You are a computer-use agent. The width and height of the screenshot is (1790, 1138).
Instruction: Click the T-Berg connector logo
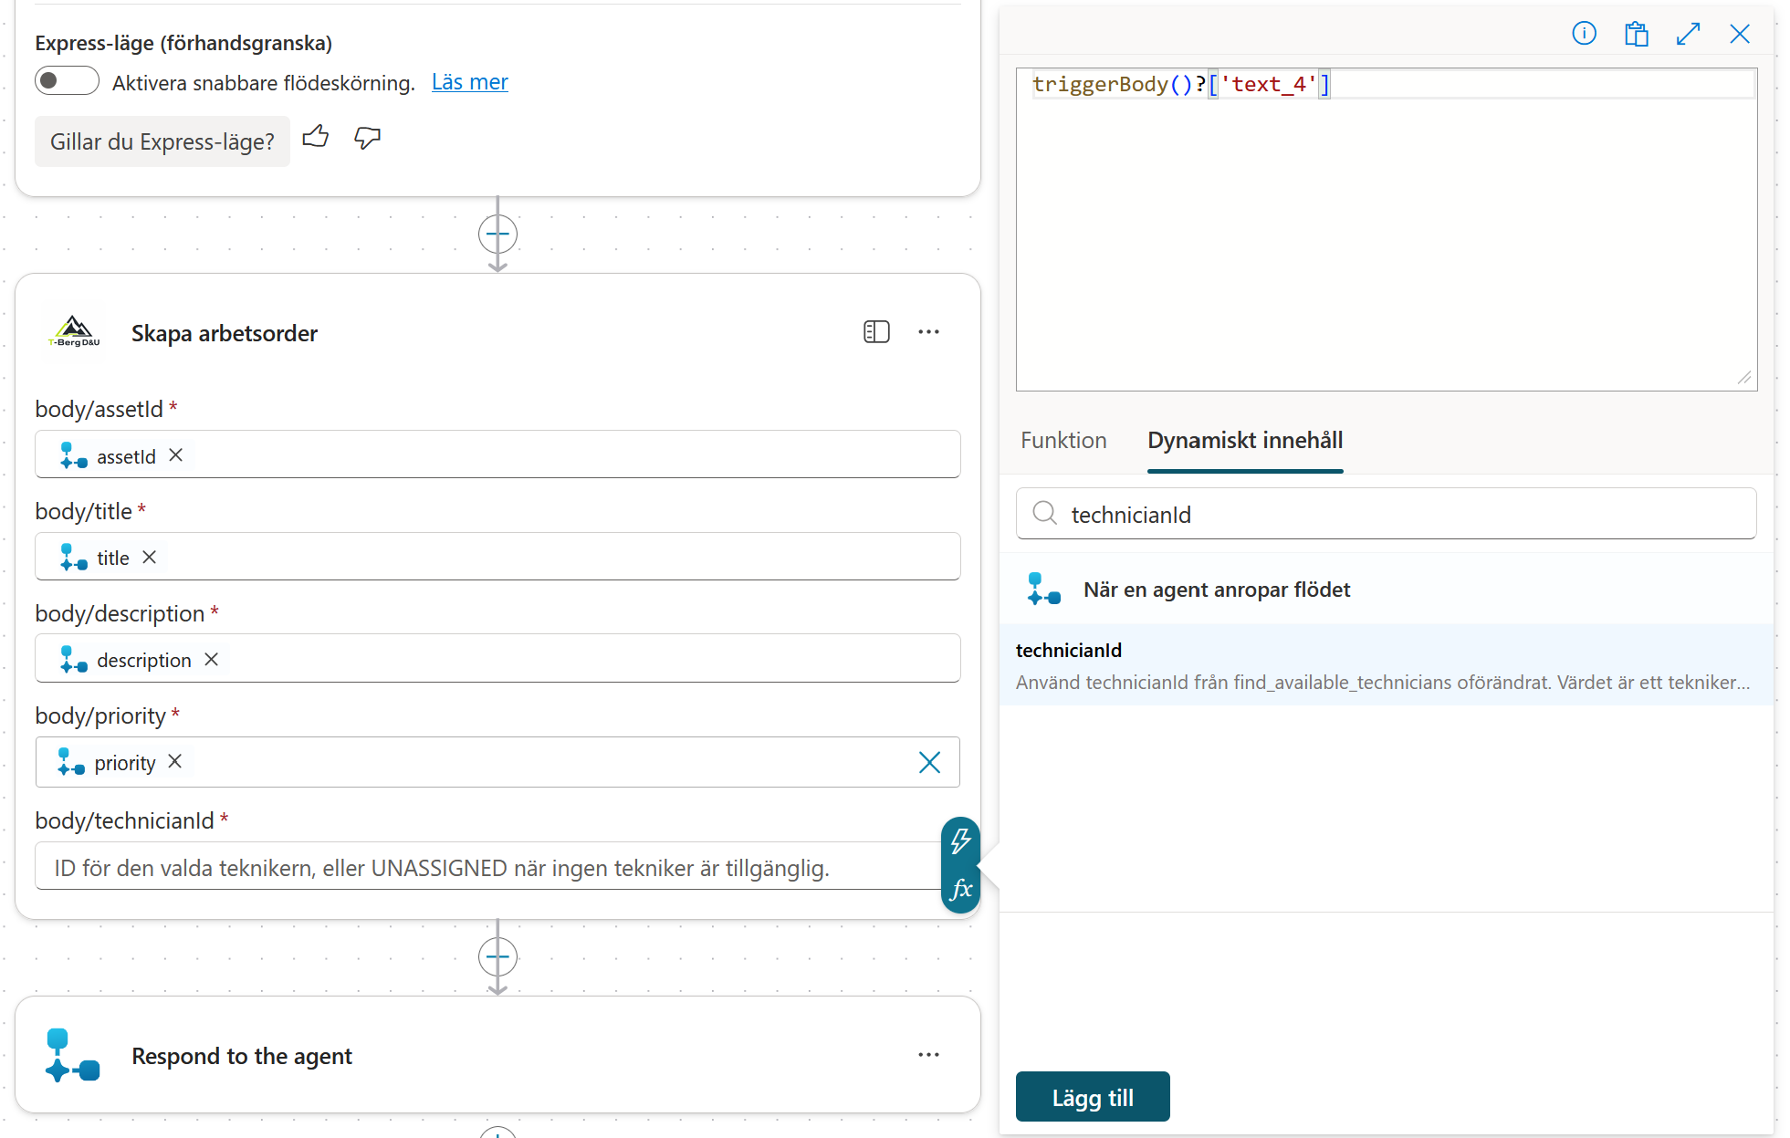(74, 332)
